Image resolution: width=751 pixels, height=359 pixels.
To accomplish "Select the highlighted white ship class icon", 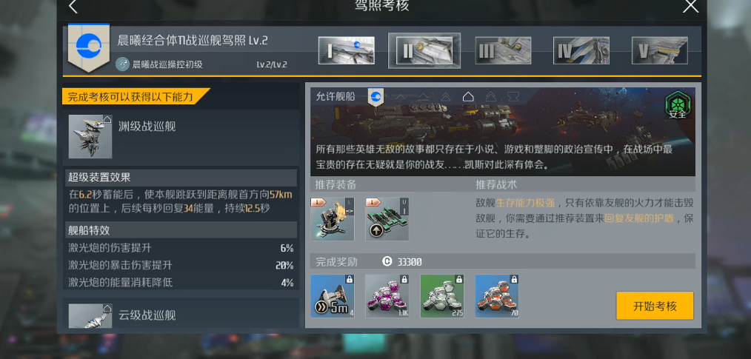I will [468, 97].
